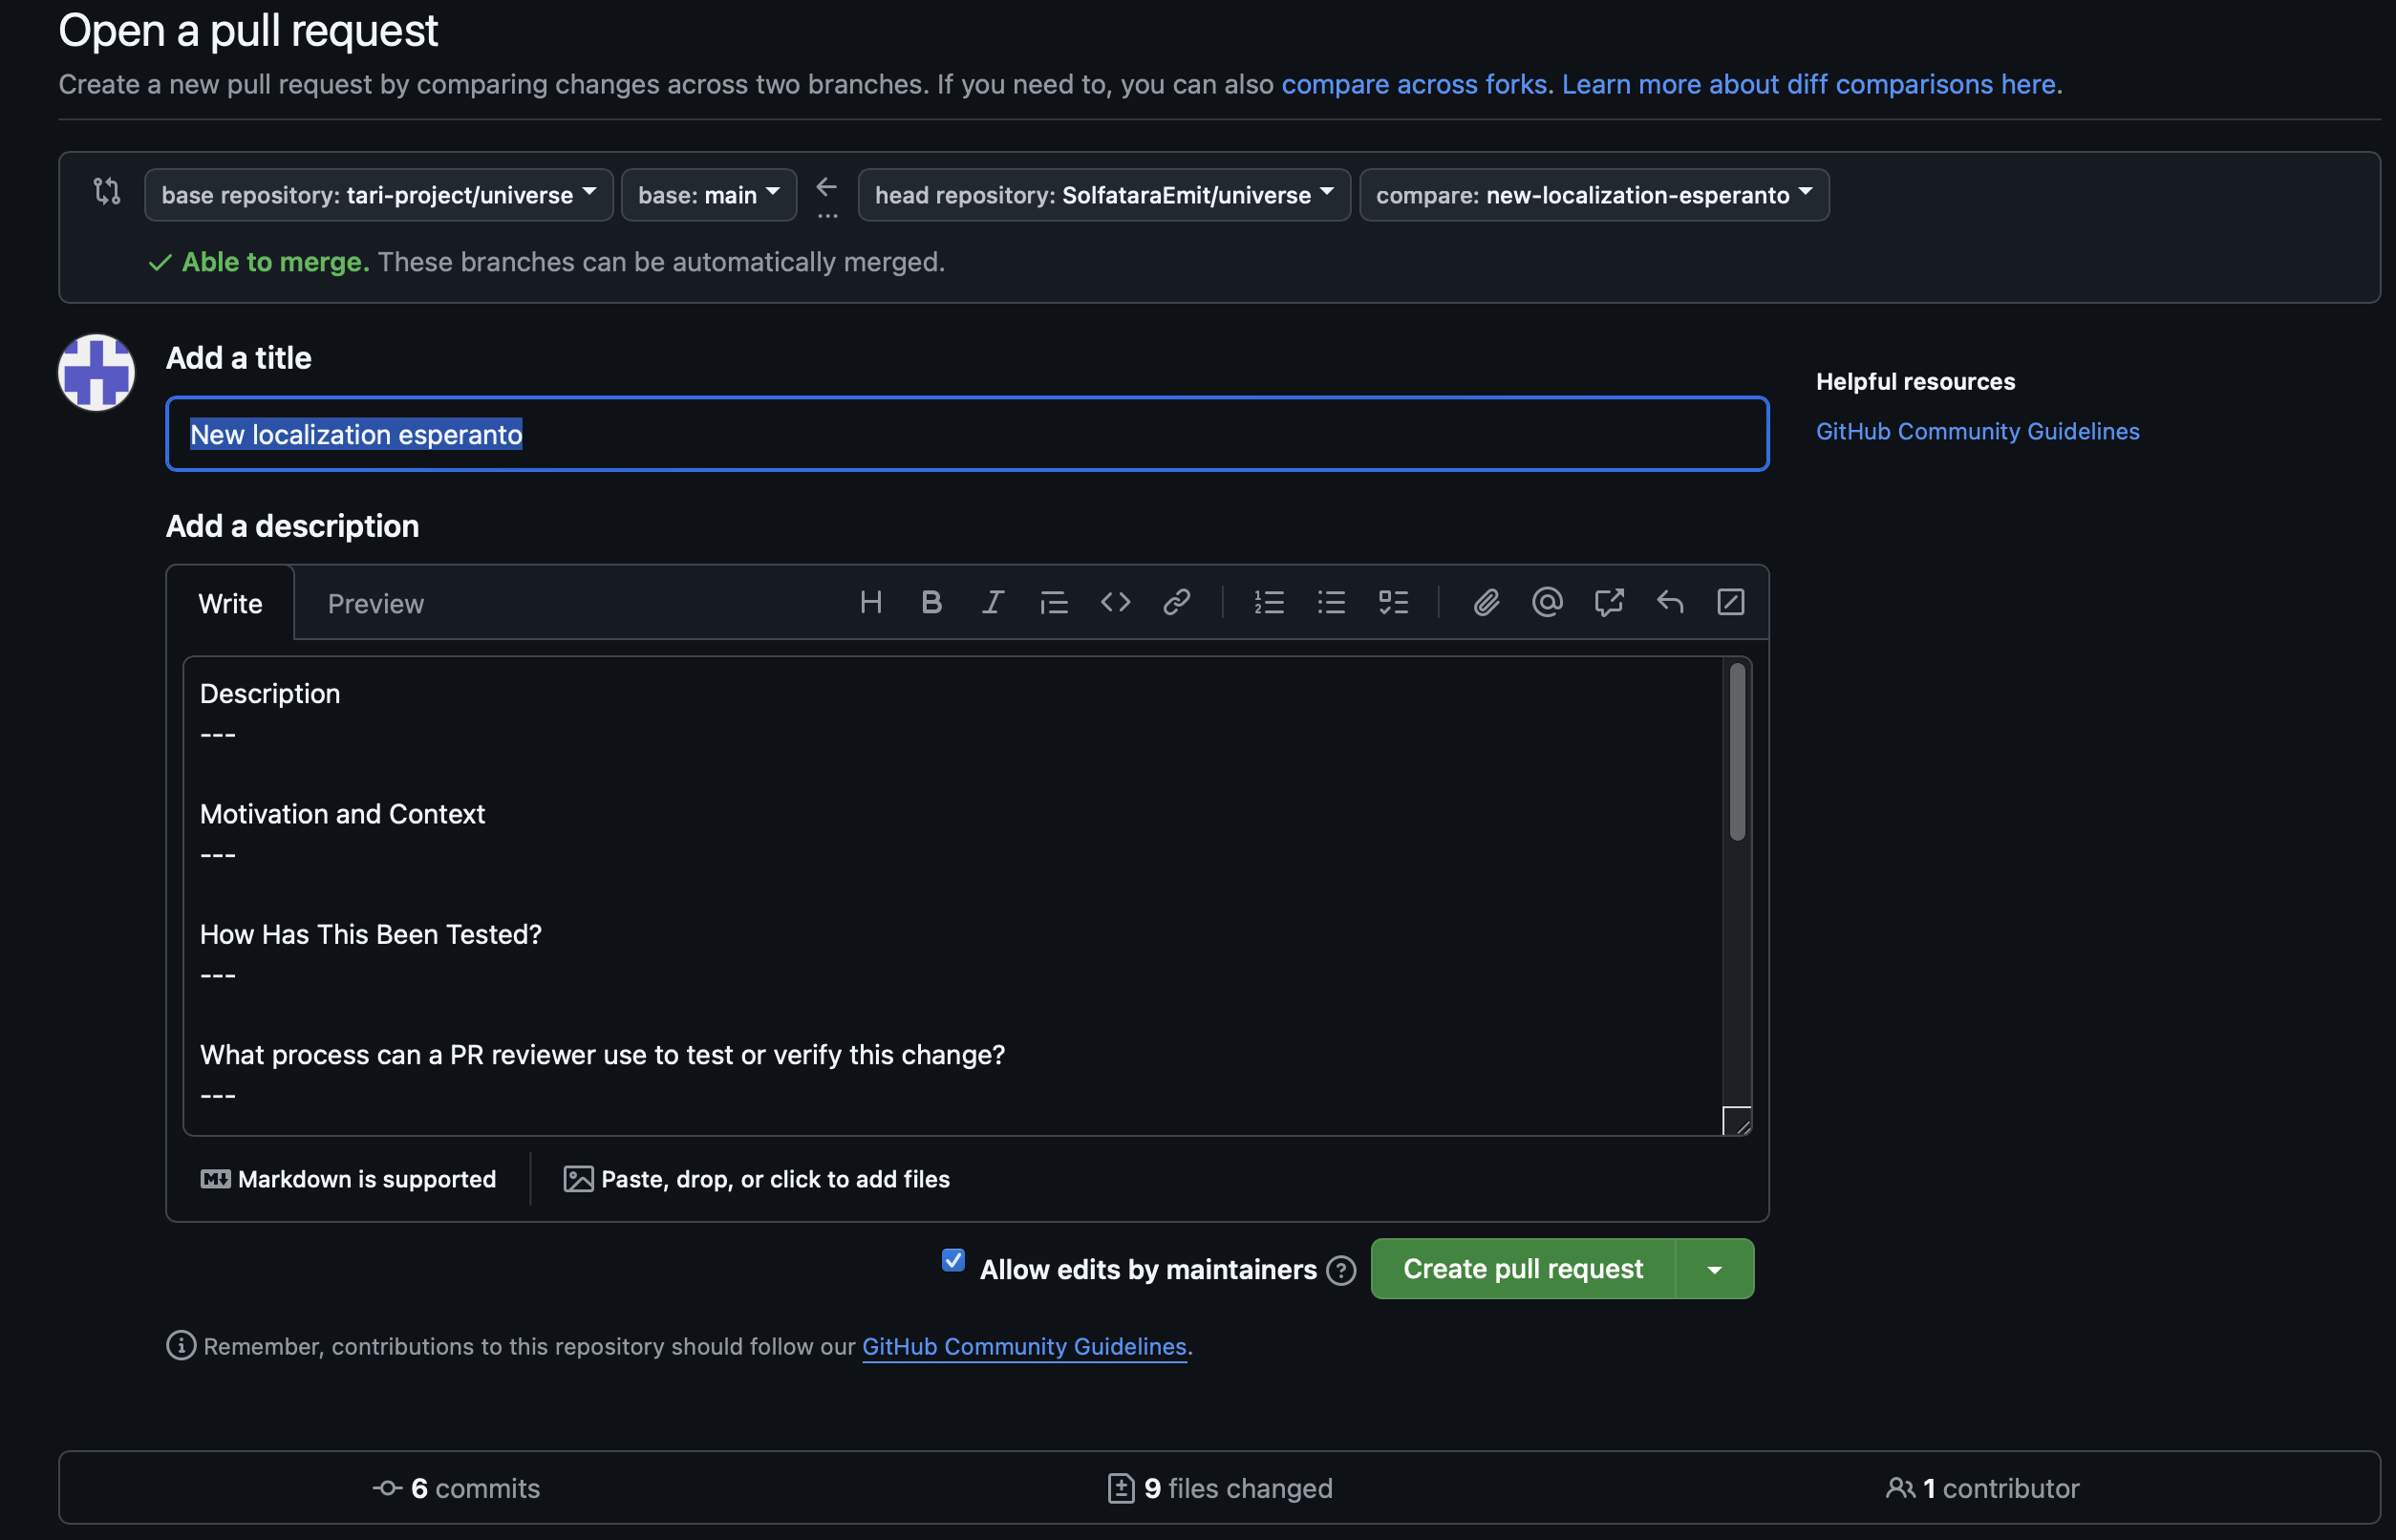Click 'Helpful resources' heading
Viewport: 2396px width, 1540px height.
tap(1915, 381)
